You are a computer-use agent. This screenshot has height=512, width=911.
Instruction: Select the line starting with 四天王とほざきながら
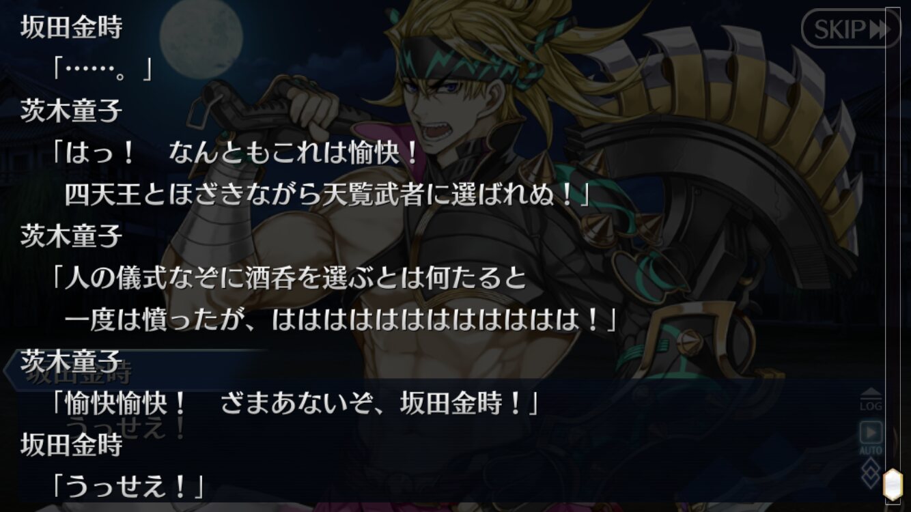[x=327, y=195]
